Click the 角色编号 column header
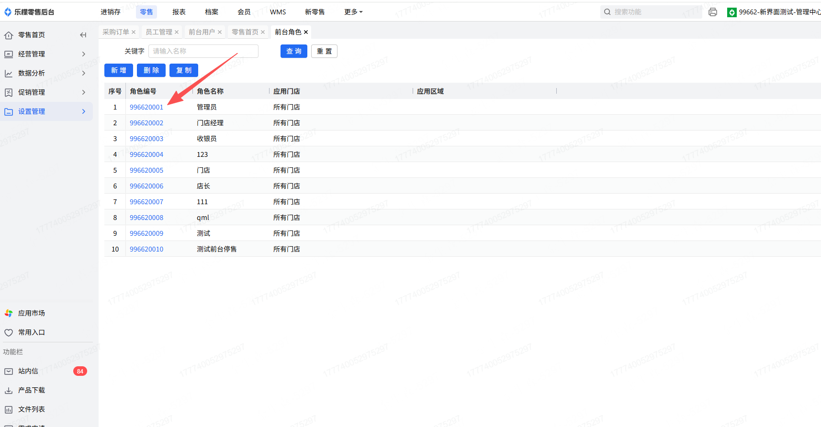Viewport: 821px width, 427px height. tap(143, 91)
